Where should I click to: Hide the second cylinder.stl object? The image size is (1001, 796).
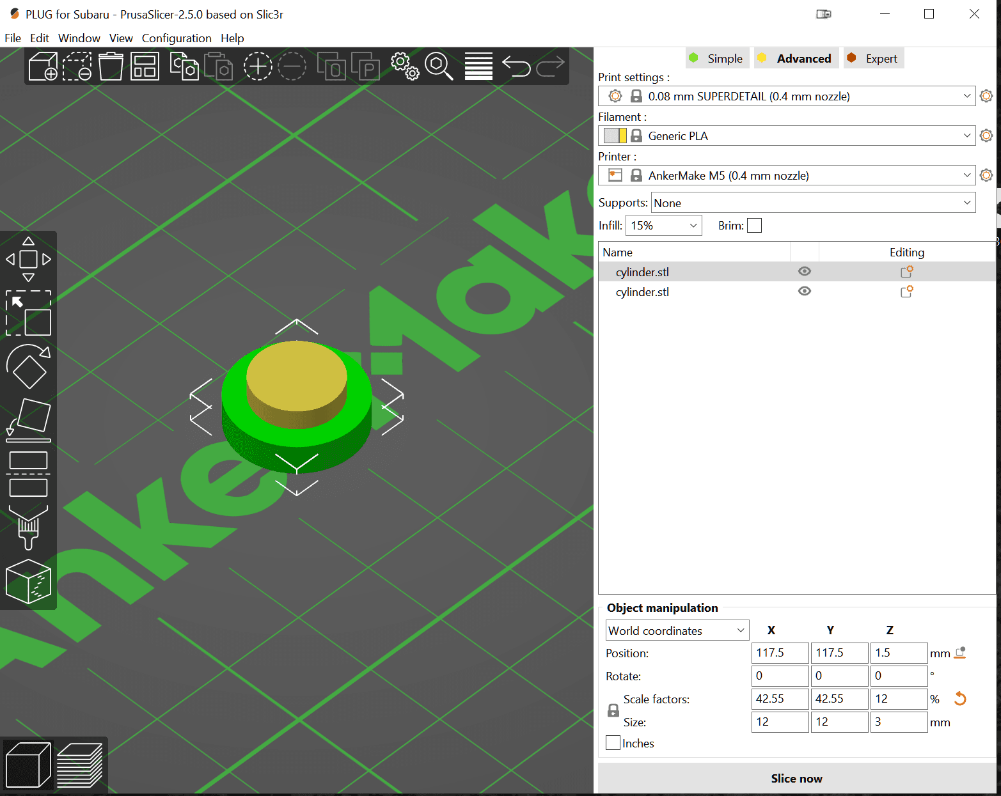click(x=805, y=291)
